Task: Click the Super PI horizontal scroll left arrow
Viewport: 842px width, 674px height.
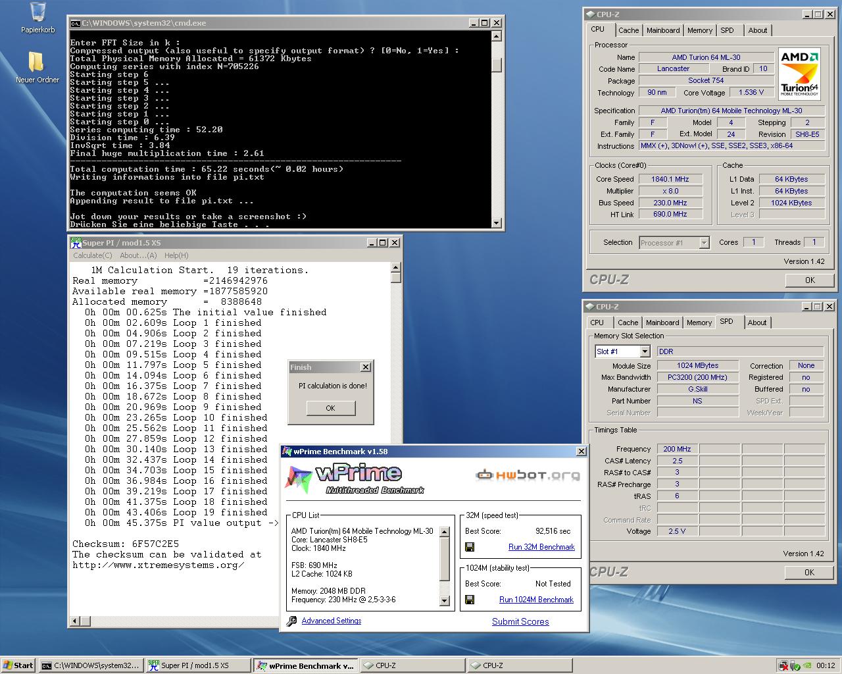Action: click(76, 621)
